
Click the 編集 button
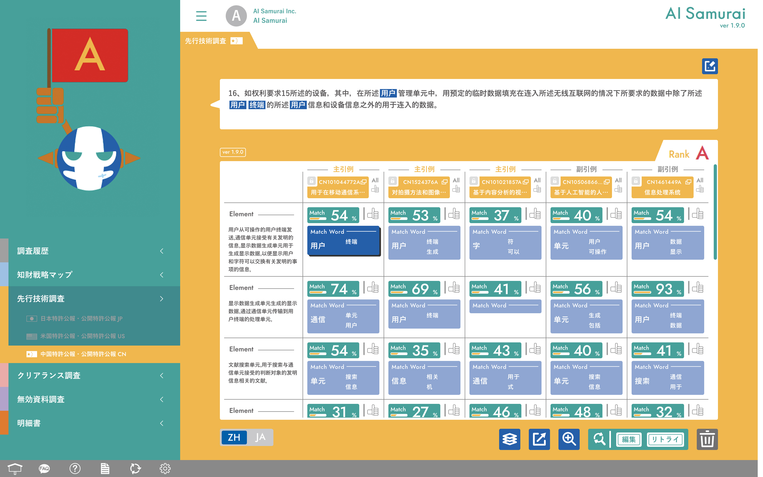point(629,439)
